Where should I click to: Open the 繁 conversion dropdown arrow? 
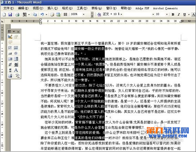(29, 14)
